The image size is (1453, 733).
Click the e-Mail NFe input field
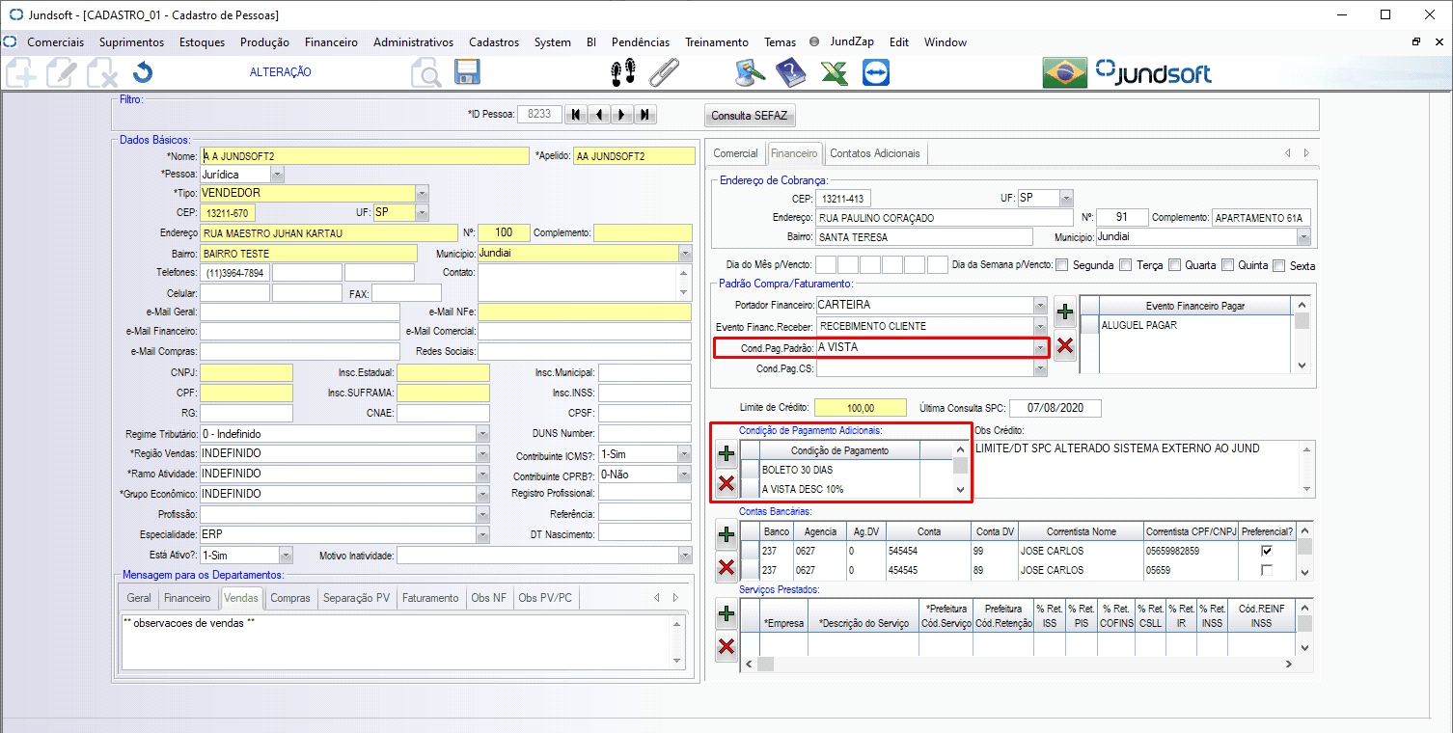click(585, 312)
